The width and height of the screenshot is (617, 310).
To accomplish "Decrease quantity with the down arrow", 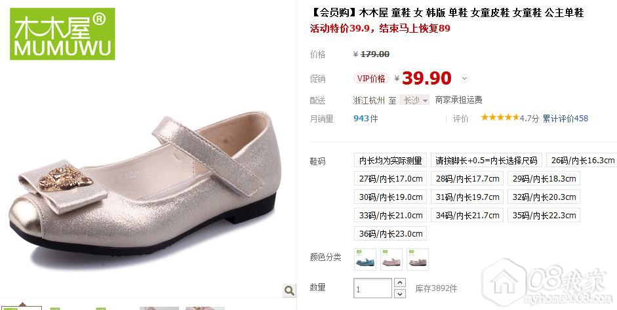I will [400, 294].
